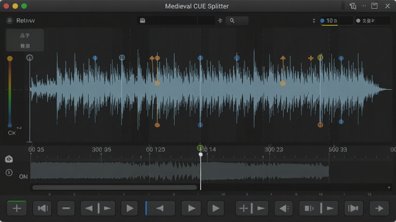The image size is (396, 222).
Task: Click the stop-bar and arrow button
Action: (319, 208)
